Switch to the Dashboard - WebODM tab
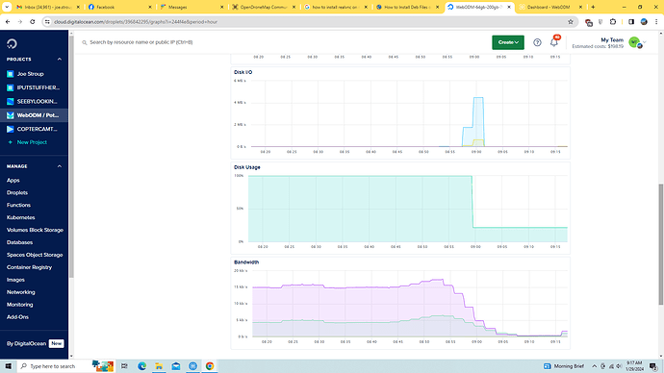 [550, 7]
